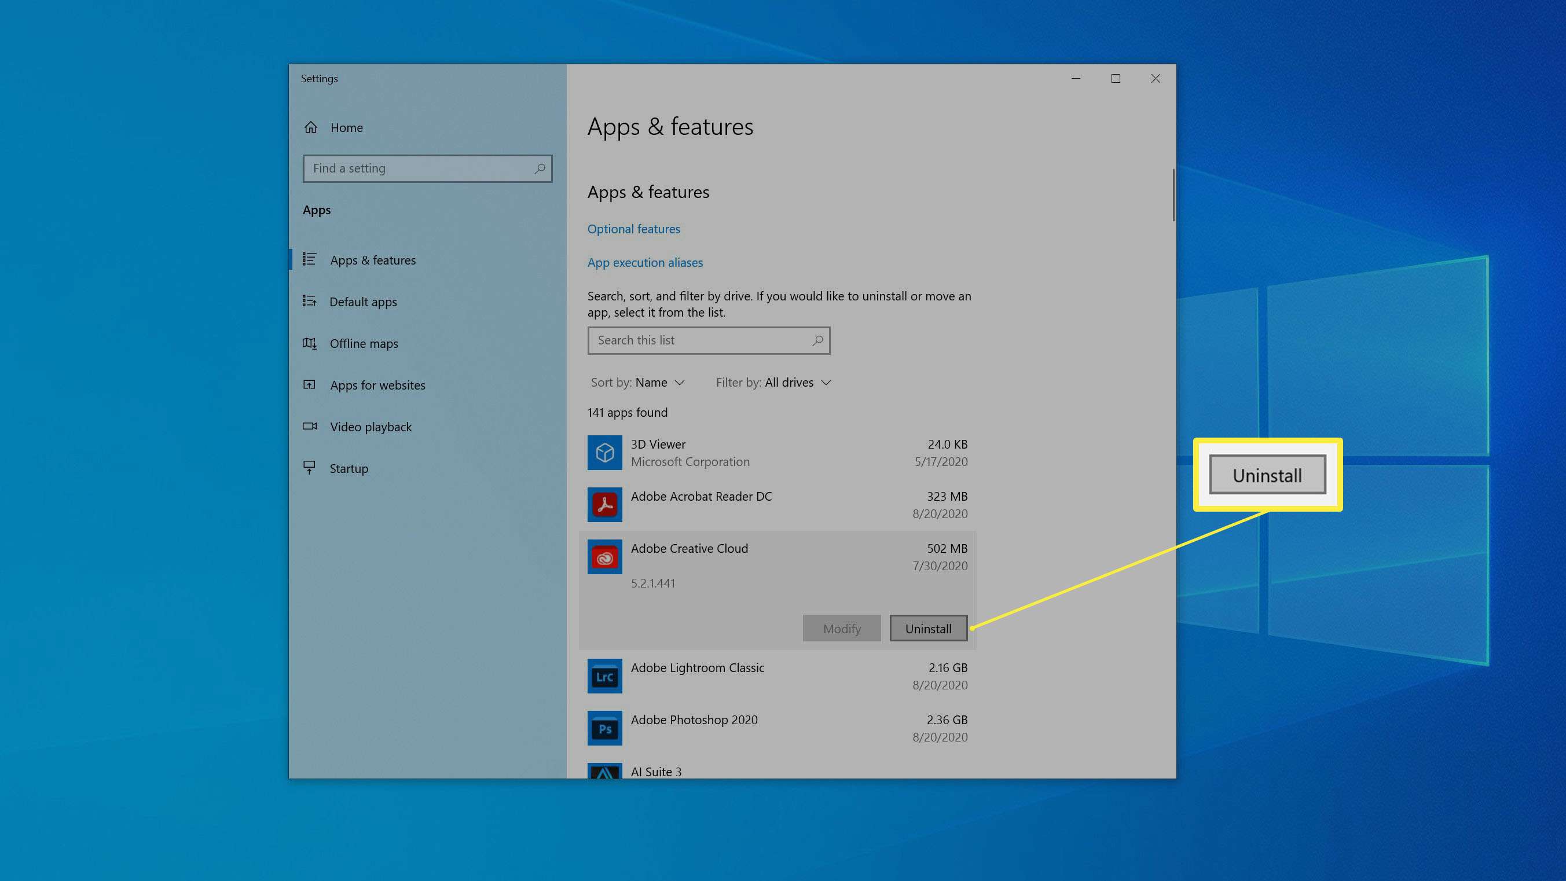Click the Adobe Acrobat Reader DC icon

tap(604, 505)
